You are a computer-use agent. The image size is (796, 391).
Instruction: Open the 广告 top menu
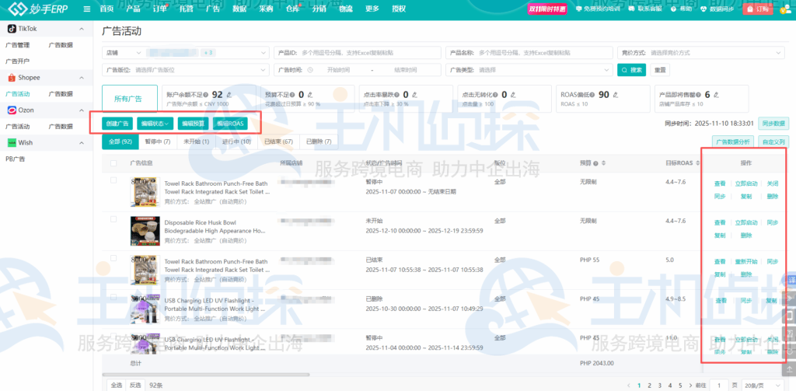(x=213, y=9)
